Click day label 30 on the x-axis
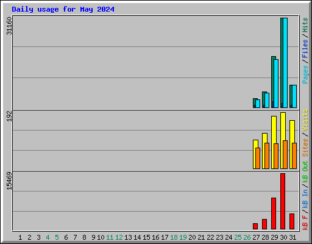Viewport: 312px width, 244px height. tap(283, 237)
